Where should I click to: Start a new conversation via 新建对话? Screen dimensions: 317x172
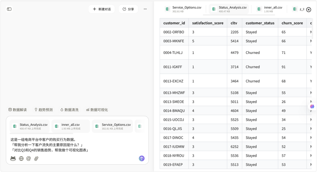[101, 9]
